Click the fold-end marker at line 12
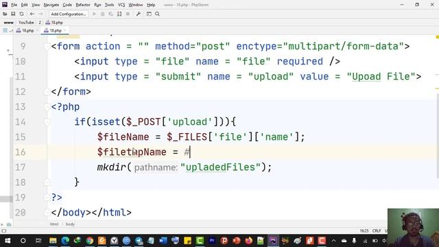The height and width of the screenshot is (247, 439). [x=47, y=92]
